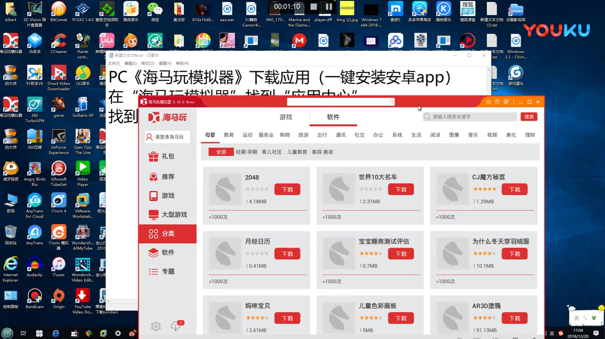Screen dimensions: 605x339
Task: Select 推荐 in the left sidebar
Action: click(167, 177)
